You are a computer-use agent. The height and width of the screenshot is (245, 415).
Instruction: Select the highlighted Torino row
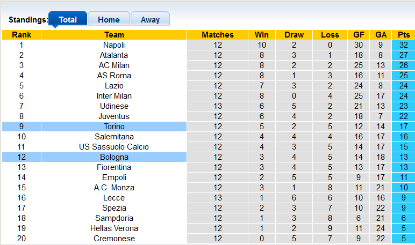pyautogui.click(x=114, y=127)
